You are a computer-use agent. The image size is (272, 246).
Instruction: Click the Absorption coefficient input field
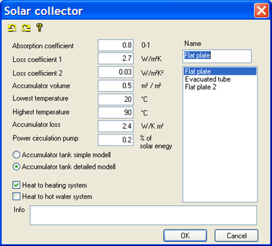point(116,46)
